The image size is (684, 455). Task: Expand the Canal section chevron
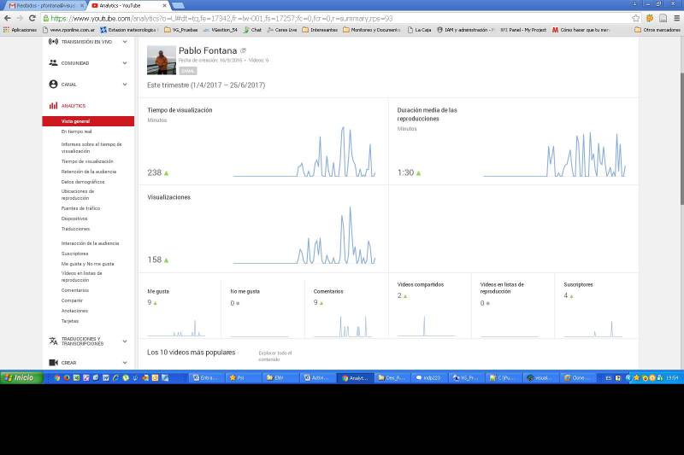click(x=125, y=84)
